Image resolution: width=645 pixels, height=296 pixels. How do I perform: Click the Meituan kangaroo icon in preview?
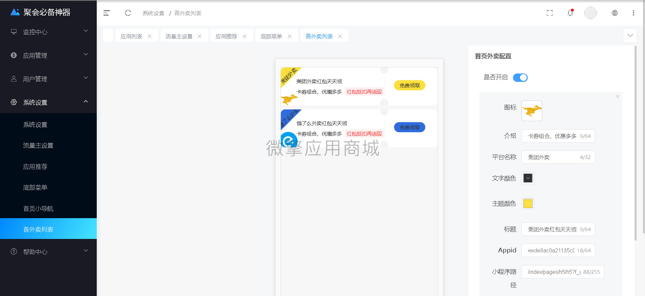click(289, 99)
